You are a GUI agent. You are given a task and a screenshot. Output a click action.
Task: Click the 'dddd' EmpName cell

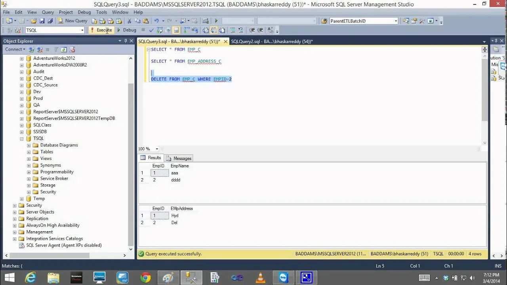(x=175, y=180)
